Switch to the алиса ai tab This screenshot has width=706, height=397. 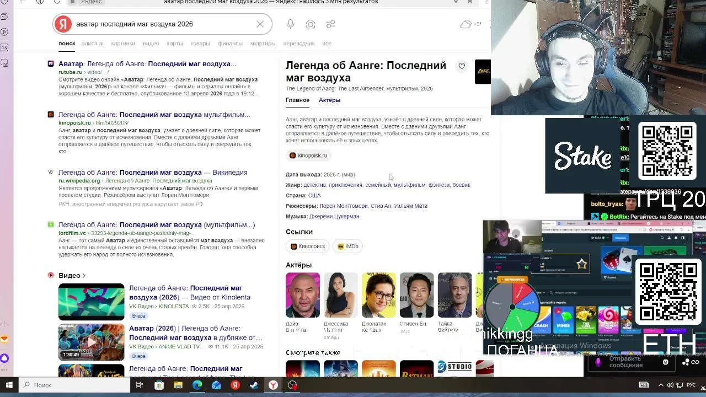92,44
